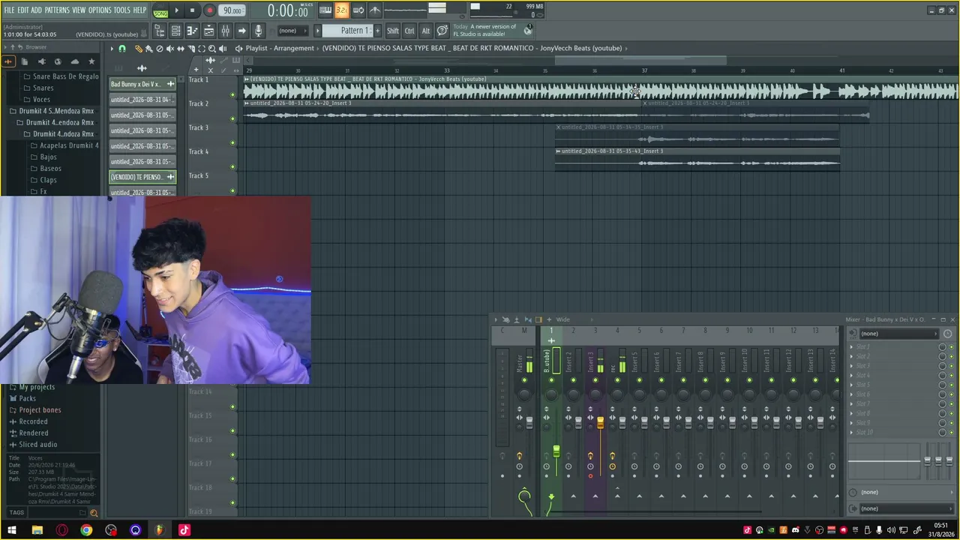This screenshot has width=960, height=540.
Task: Mute Track 2 in the playlist
Action: [232, 118]
